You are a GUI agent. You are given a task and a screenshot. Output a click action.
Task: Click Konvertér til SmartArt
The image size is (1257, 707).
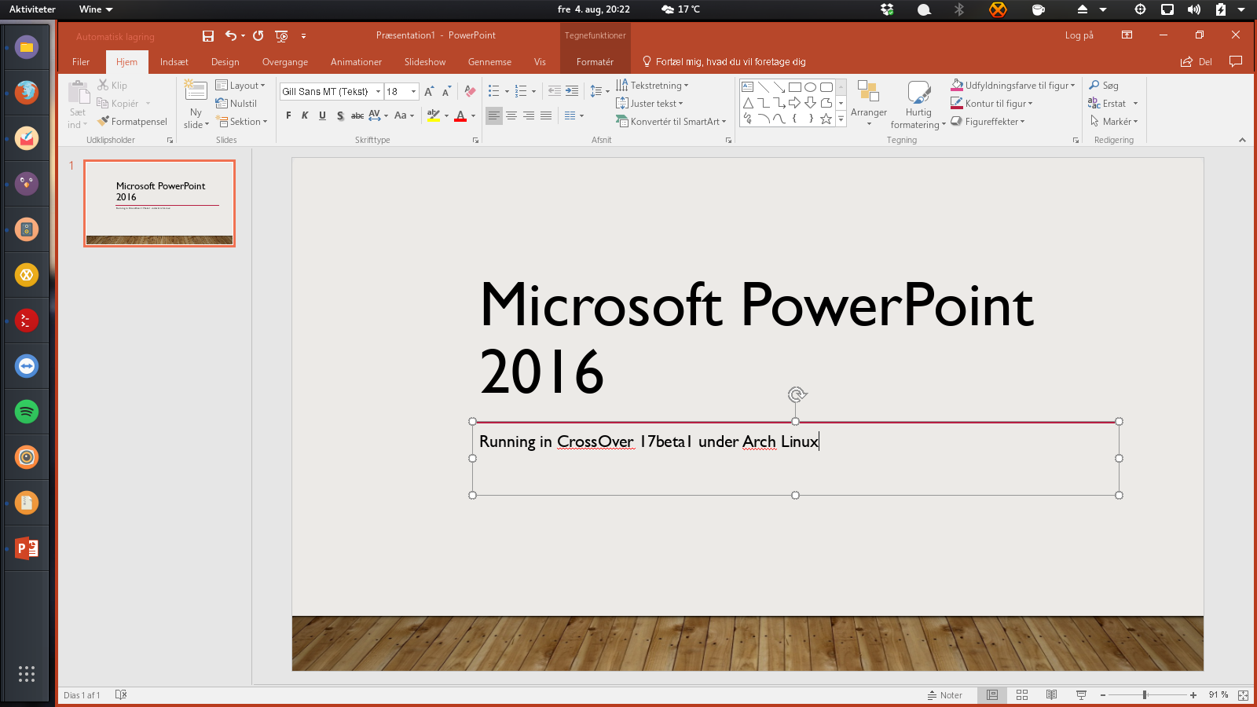tap(671, 122)
